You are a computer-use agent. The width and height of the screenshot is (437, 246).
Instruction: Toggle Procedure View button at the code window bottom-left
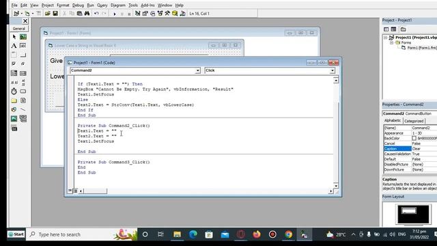(x=70, y=191)
